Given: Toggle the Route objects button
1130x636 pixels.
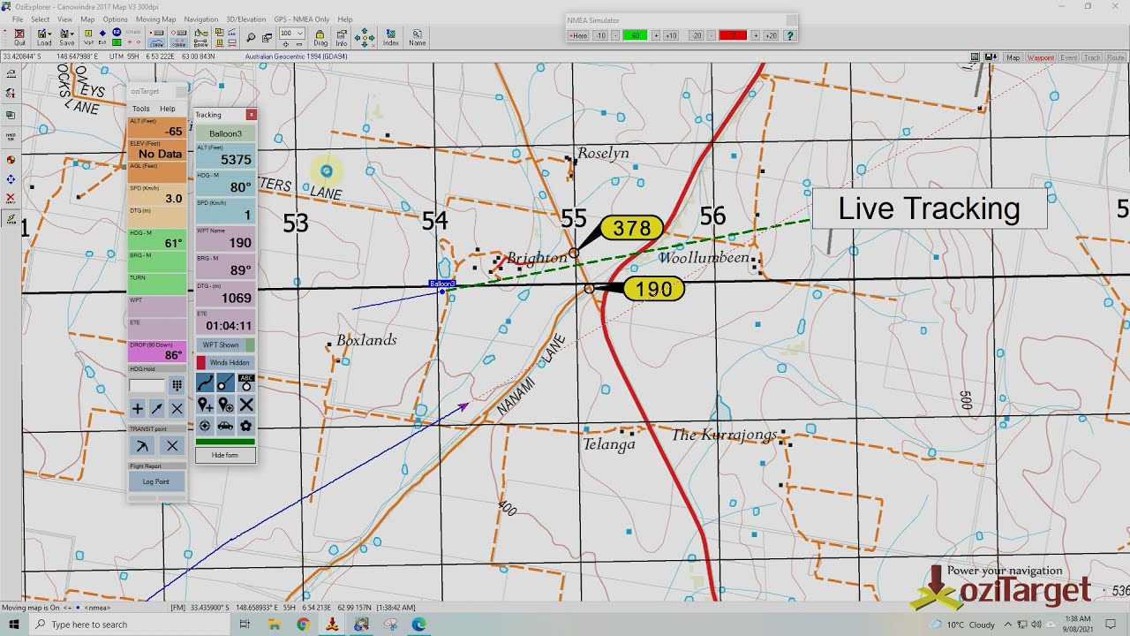Looking at the screenshot, I should [1116, 57].
